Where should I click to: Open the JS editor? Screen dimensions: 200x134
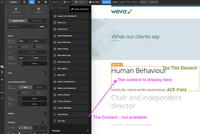point(2,98)
